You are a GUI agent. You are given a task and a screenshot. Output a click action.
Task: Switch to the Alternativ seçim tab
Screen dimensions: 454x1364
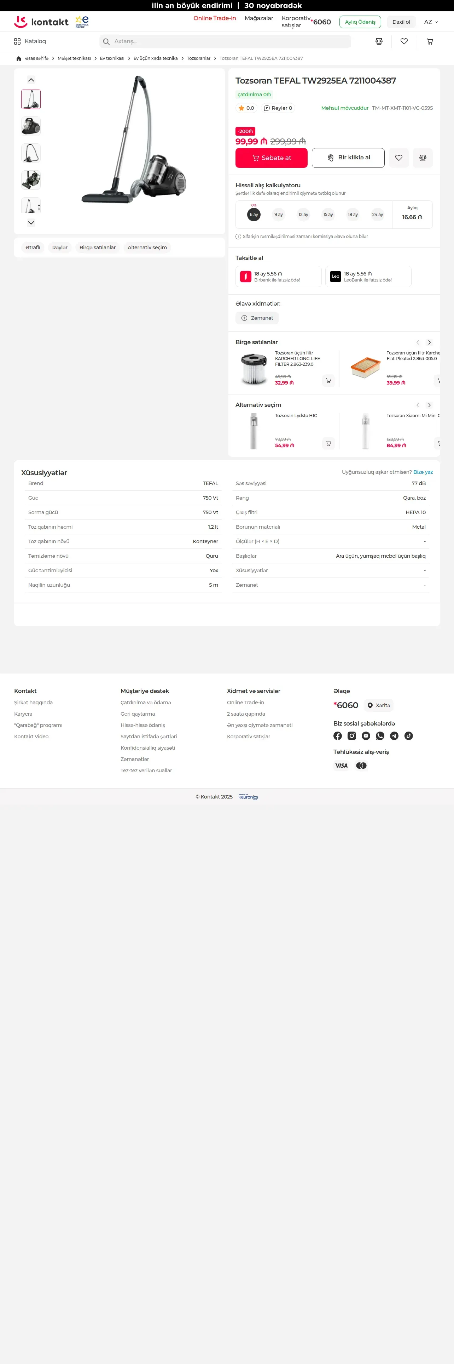pos(147,248)
